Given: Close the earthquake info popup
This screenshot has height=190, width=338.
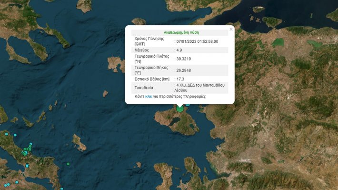Looking at the screenshot, I should (x=231, y=29).
